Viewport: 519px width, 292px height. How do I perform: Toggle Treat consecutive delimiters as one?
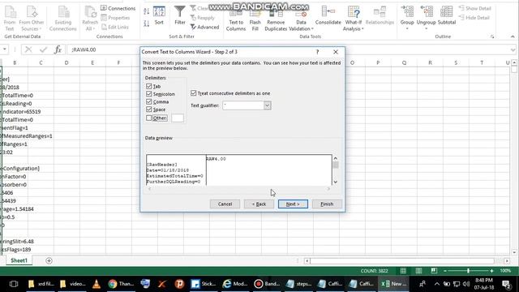[x=194, y=93]
